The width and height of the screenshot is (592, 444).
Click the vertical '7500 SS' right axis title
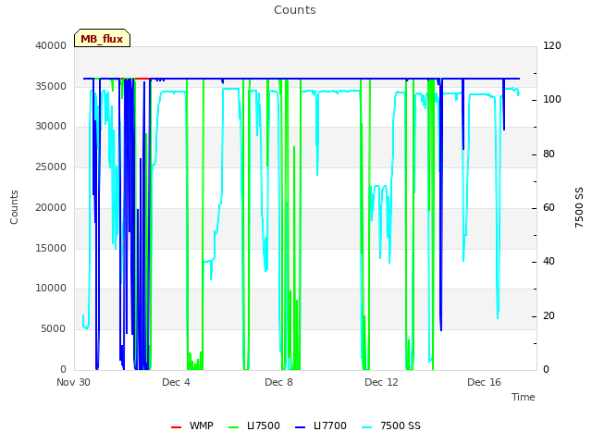point(579,207)
